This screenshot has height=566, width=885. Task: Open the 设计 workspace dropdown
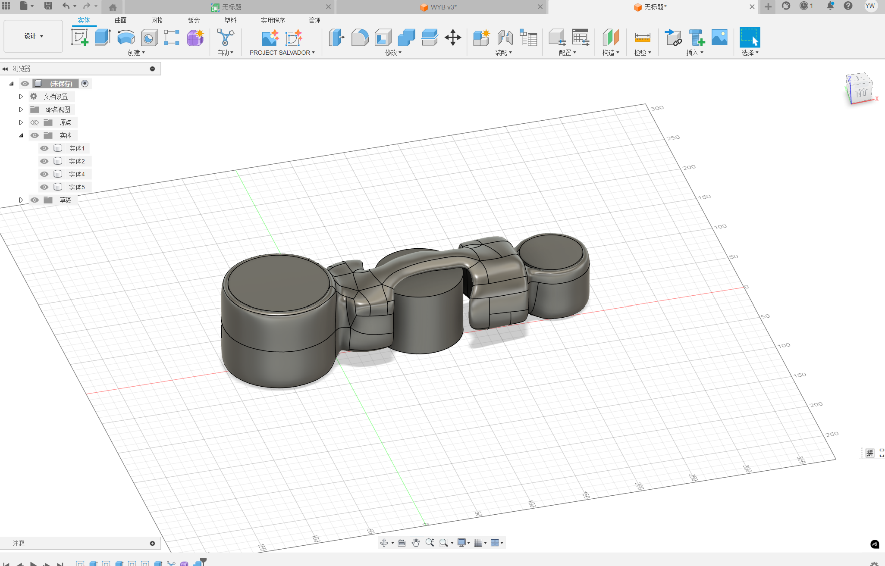(34, 36)
